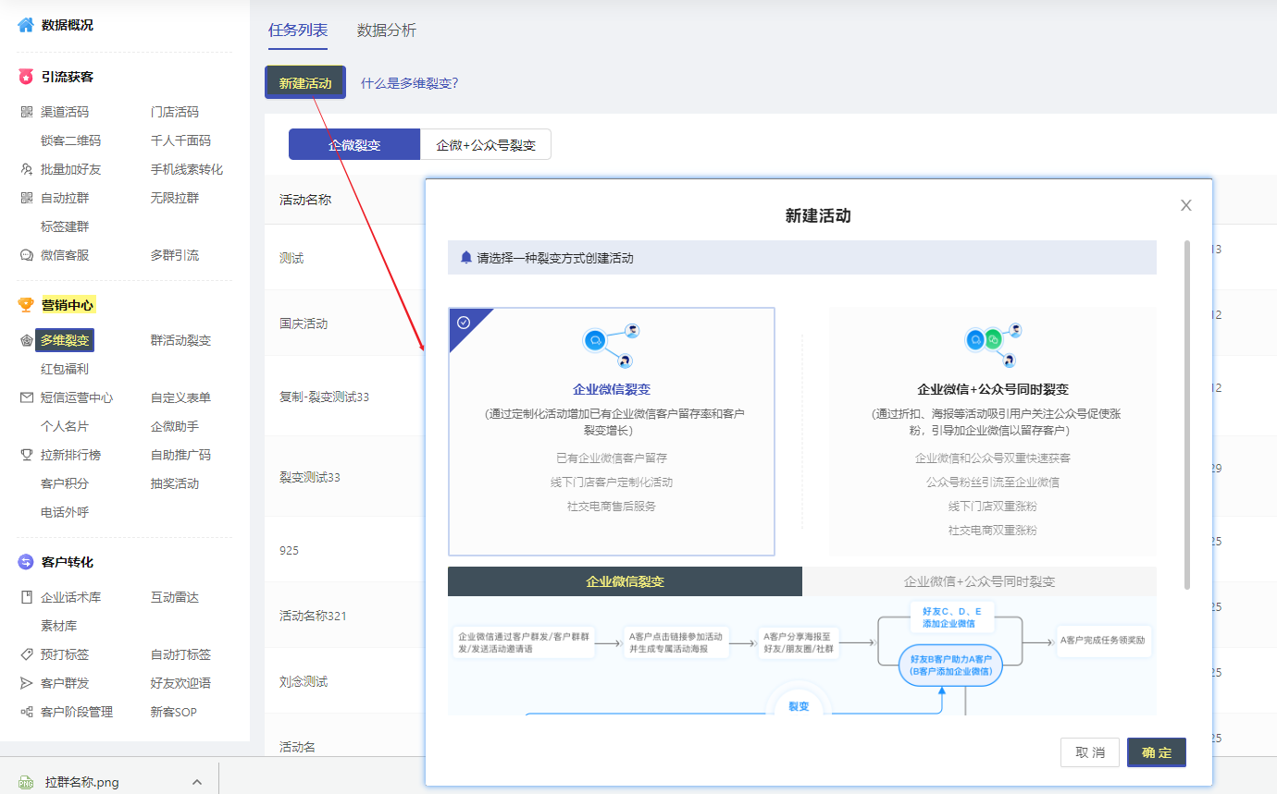Image resolution: width=1277 pixels, height=794 pixels.
Task: Close the 新建活动 dialog with X
Action: click(x=1186, y=205)
